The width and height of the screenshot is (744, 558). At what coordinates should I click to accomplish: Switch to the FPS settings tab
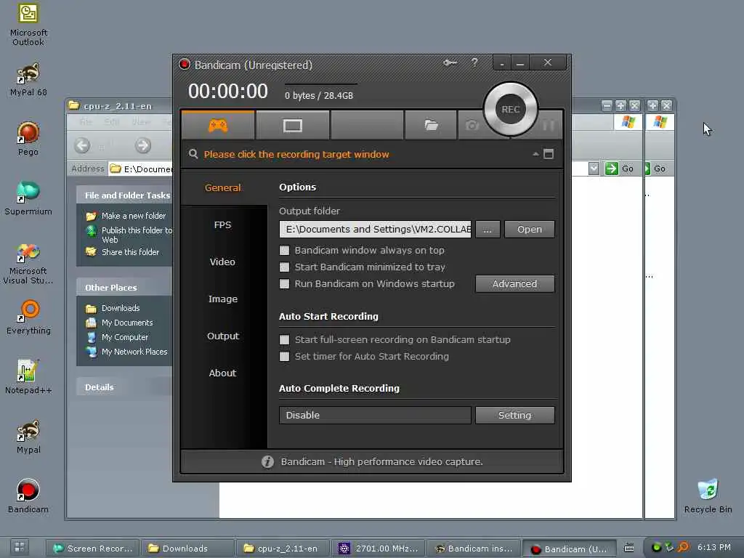223,225
